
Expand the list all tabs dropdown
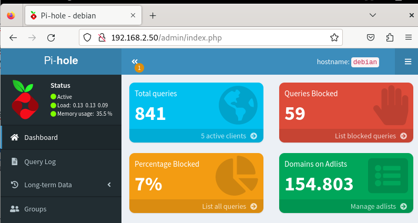[x=373, y=15]
